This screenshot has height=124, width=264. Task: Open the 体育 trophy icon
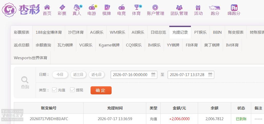point(136,7)
